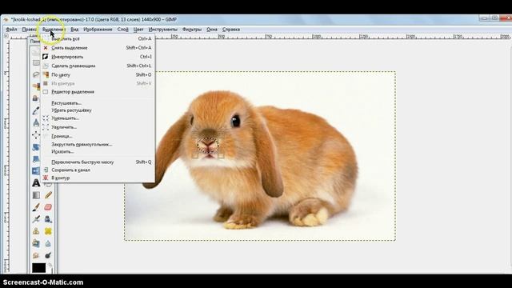Open the Изображение menu
Viewport: 512px width, 288px height.
(x=98, y=30)
